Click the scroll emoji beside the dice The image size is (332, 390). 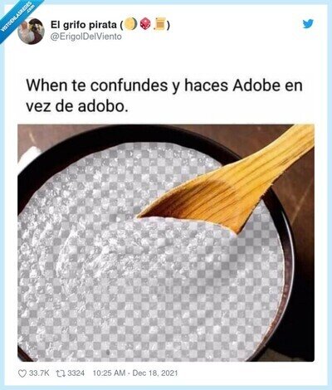tap(159, 25)
